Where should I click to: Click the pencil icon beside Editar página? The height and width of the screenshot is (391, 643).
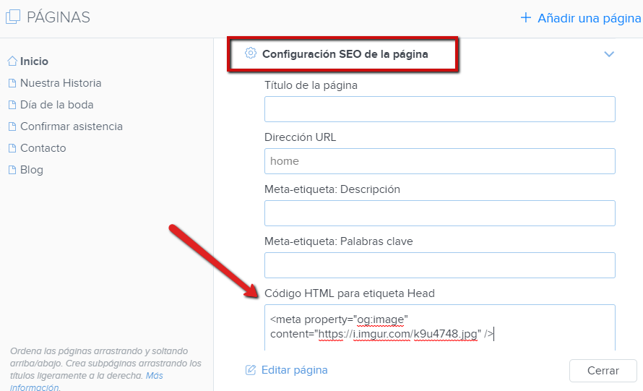pos(251,370)
